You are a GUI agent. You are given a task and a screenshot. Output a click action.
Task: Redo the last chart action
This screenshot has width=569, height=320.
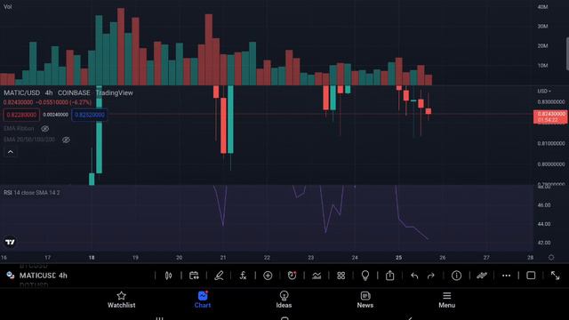(x=431, y=276)
